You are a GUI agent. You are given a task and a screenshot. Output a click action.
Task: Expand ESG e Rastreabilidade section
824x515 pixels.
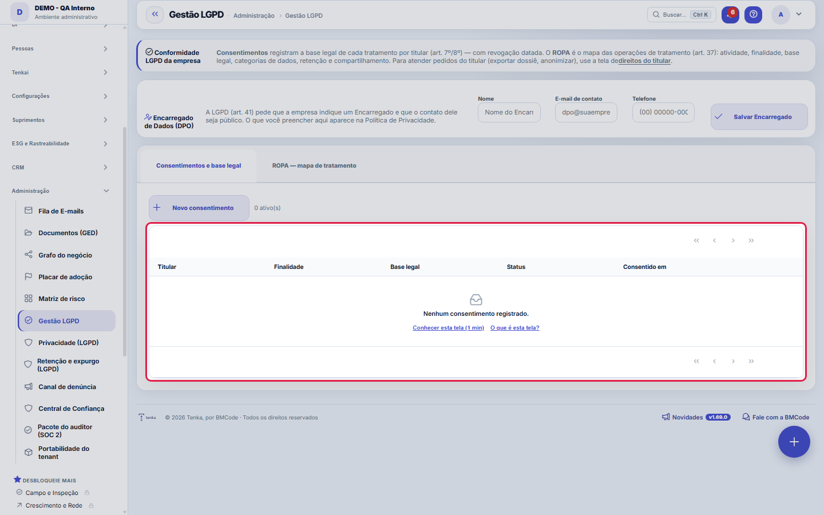pos(60,144)
